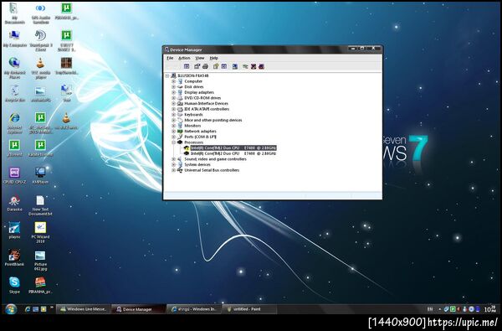Open the Action menu in Device Manager
This screenshot has height=331, width=502.
pyautogui.click(x=184, y=58)
